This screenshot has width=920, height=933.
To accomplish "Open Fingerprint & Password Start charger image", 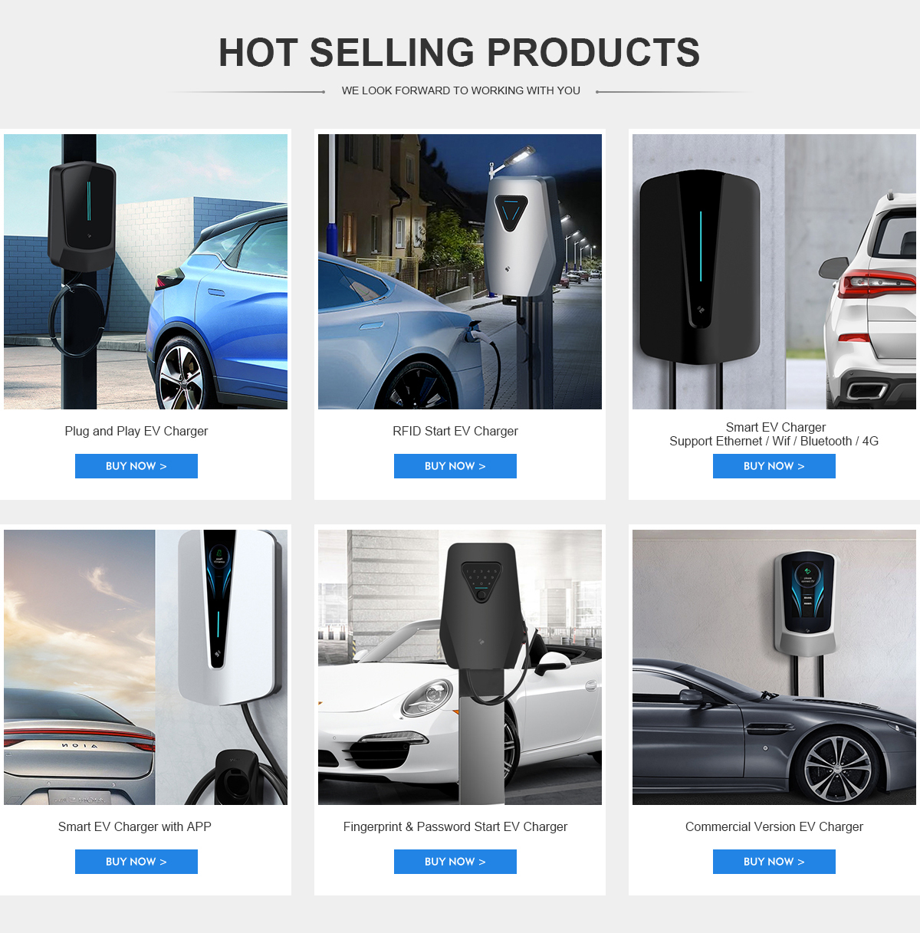I will coord(460,667).
